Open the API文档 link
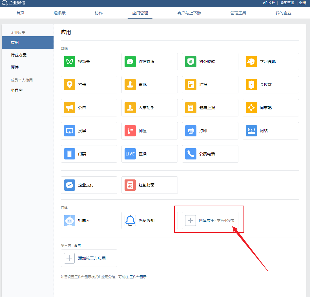310x297 pixels. pyautogui.click(x=269, y=3)
